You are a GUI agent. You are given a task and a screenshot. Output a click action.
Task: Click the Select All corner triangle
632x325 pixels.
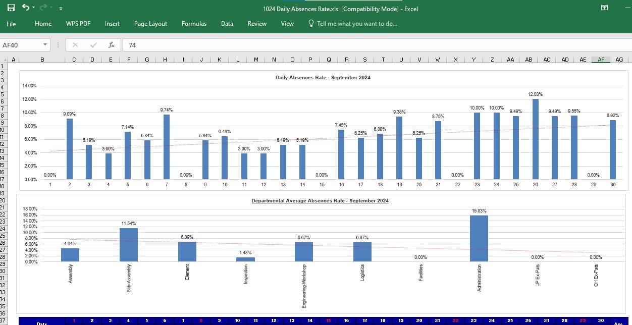[5, 60]
